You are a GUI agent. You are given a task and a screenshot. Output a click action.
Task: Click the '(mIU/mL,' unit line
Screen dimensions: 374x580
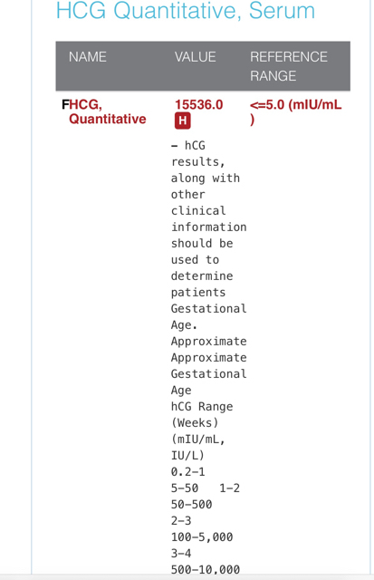(198, 439)
